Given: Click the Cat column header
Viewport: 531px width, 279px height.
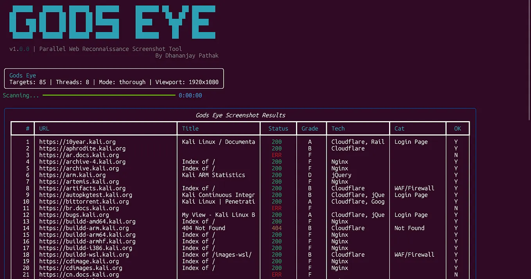Looking at the screenshot, I should point(399,129).
